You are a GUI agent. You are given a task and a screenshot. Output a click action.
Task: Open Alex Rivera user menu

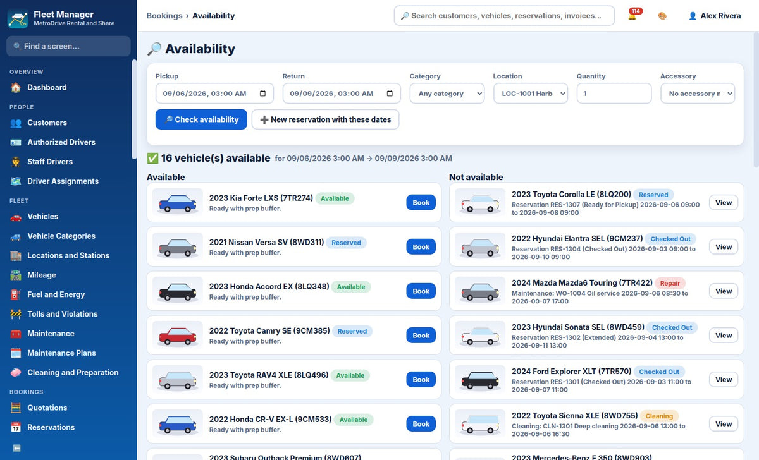[x=715, y=16]
